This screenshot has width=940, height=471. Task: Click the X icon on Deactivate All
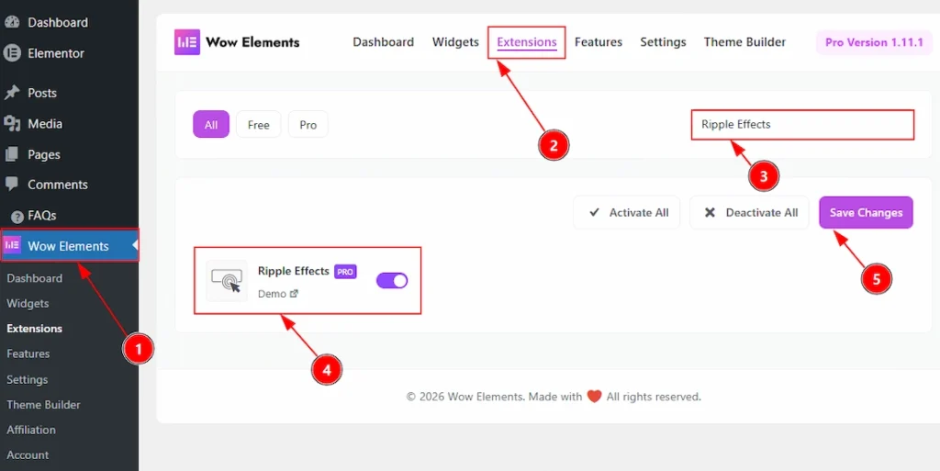pyautogui.click(x=710, y=212)
